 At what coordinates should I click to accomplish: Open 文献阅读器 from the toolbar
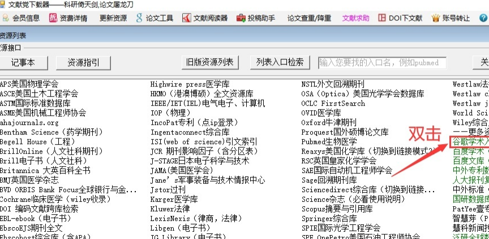(x=211, y=18)
